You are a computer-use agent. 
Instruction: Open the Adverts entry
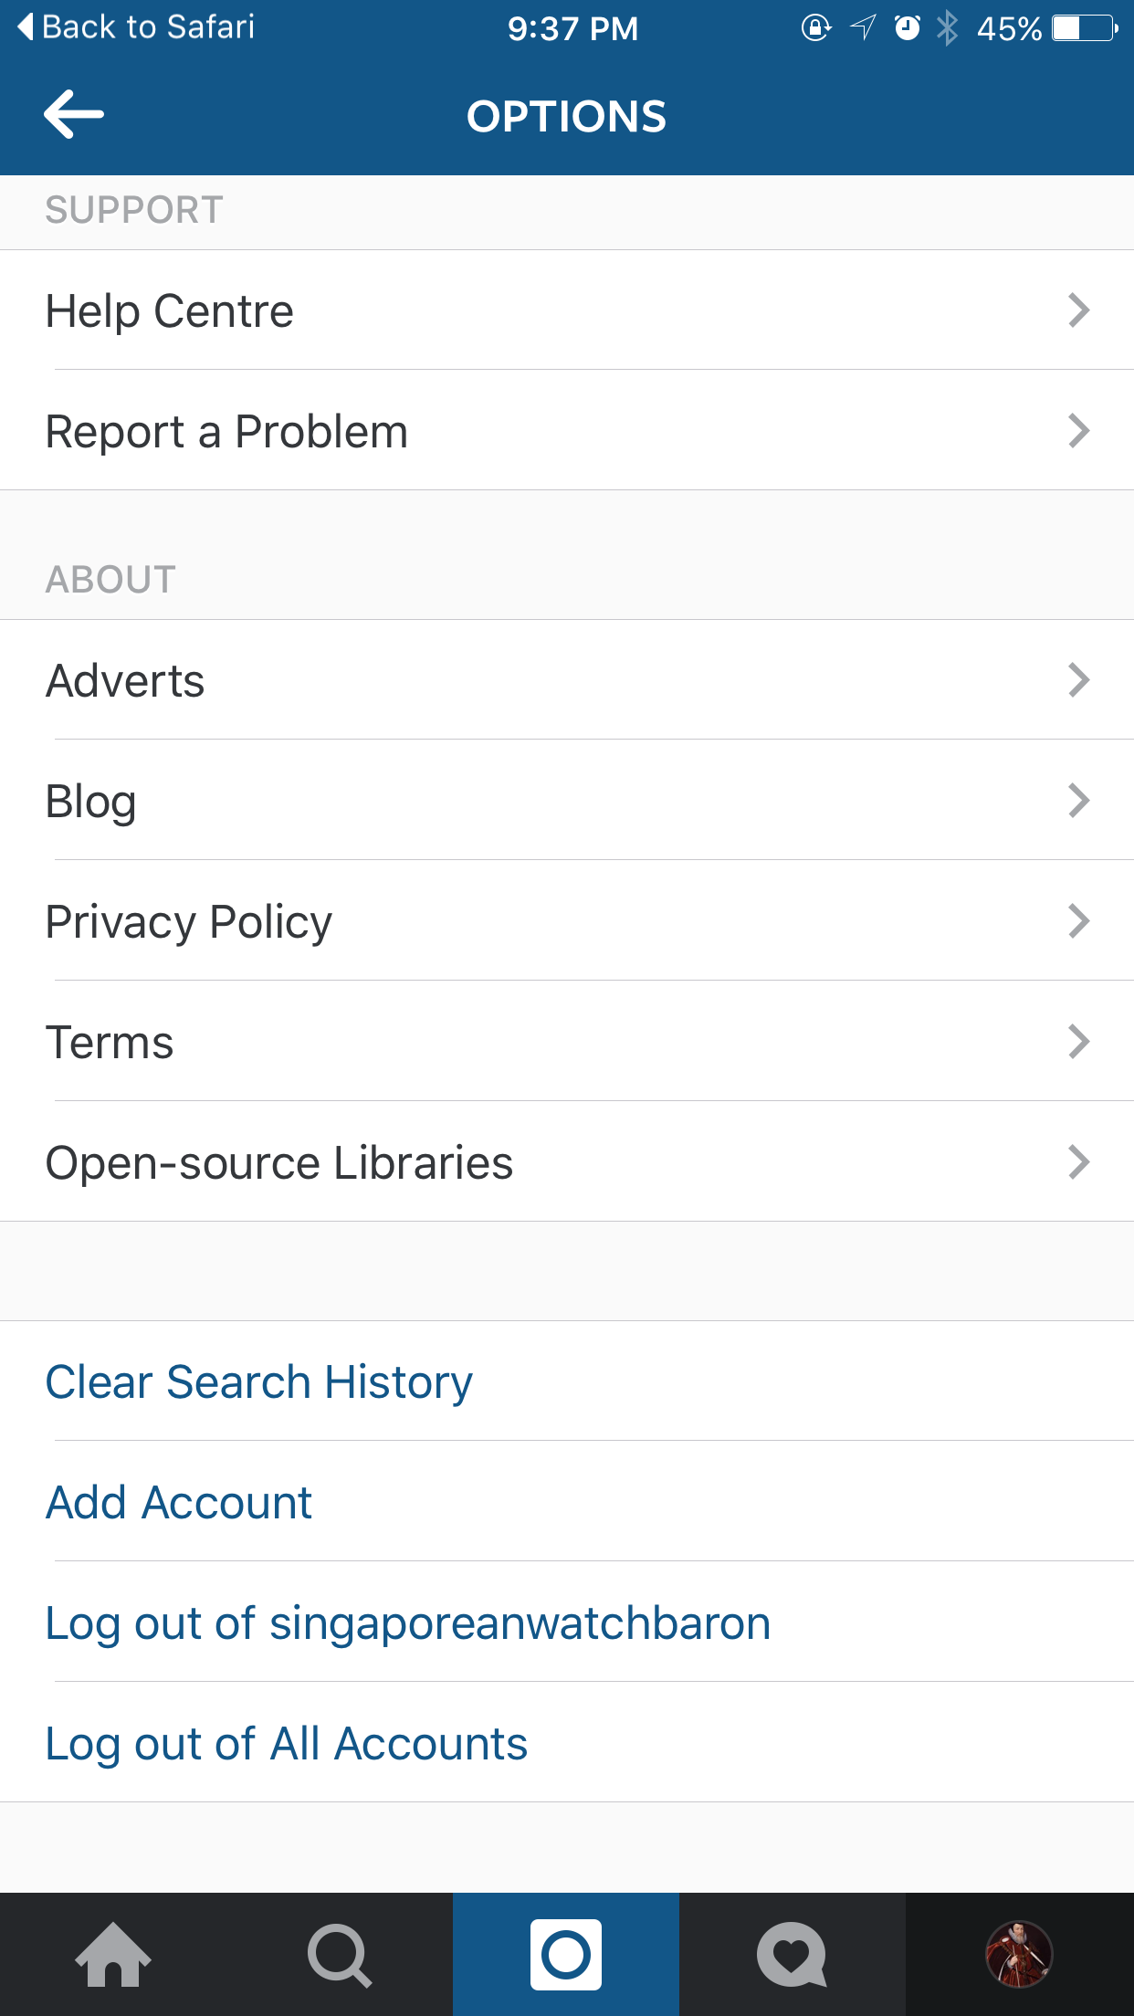pyautogui.click(x=125, y=681)
